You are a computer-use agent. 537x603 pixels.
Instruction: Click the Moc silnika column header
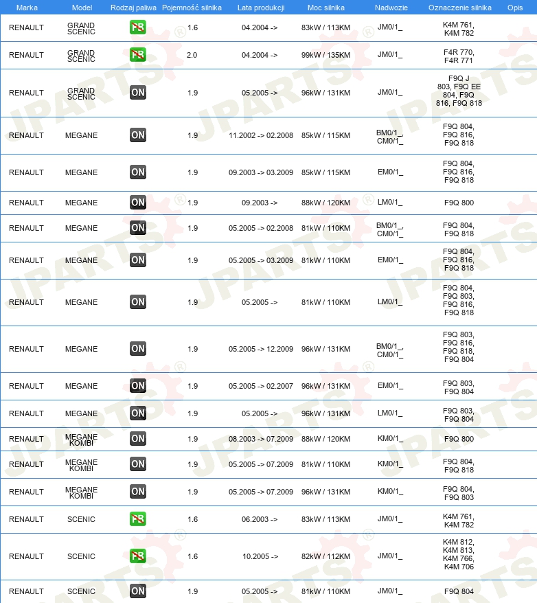coord(326,8)
